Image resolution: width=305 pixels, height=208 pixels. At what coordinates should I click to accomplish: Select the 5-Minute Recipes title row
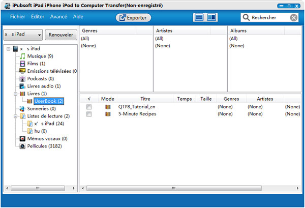coord(137,114)
